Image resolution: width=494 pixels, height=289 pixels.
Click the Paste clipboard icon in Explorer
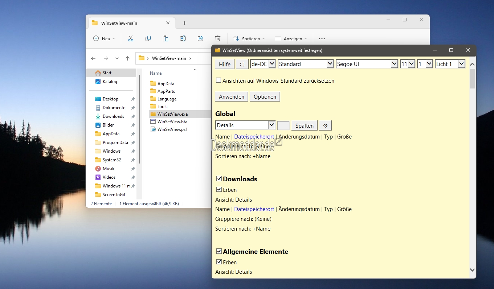coord(166,38)
